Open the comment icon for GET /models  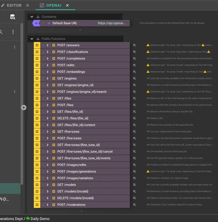[134, 185]
